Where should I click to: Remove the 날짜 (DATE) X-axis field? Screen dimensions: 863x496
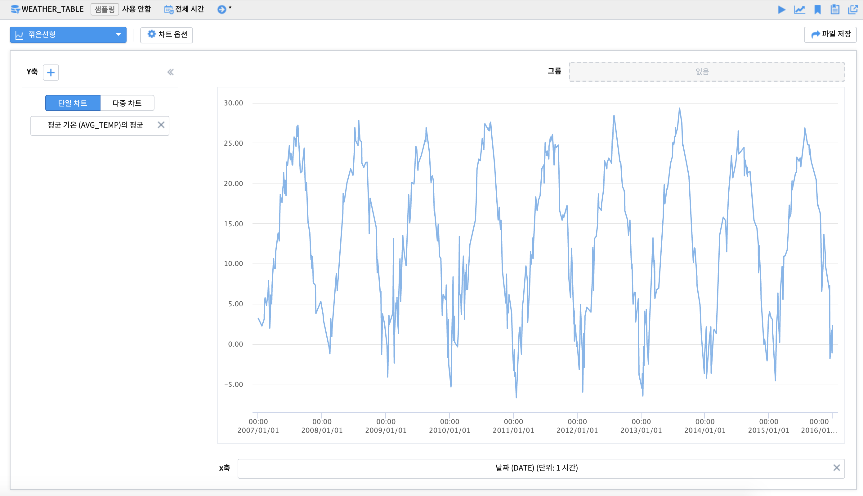pyautogui.click(x=837, y=468)
